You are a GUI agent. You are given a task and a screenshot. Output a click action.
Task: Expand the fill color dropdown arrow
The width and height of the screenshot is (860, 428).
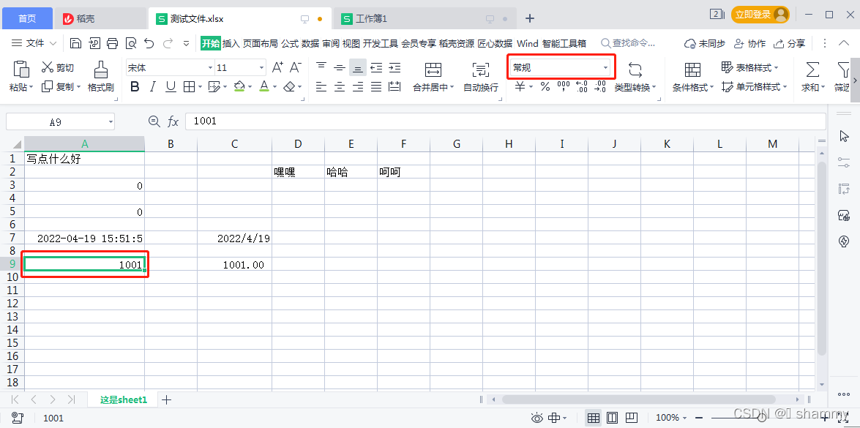coord(250,86)
